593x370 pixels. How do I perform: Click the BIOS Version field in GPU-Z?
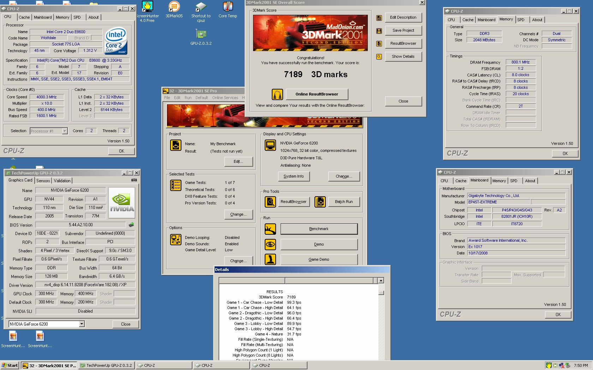click(80, 225)
